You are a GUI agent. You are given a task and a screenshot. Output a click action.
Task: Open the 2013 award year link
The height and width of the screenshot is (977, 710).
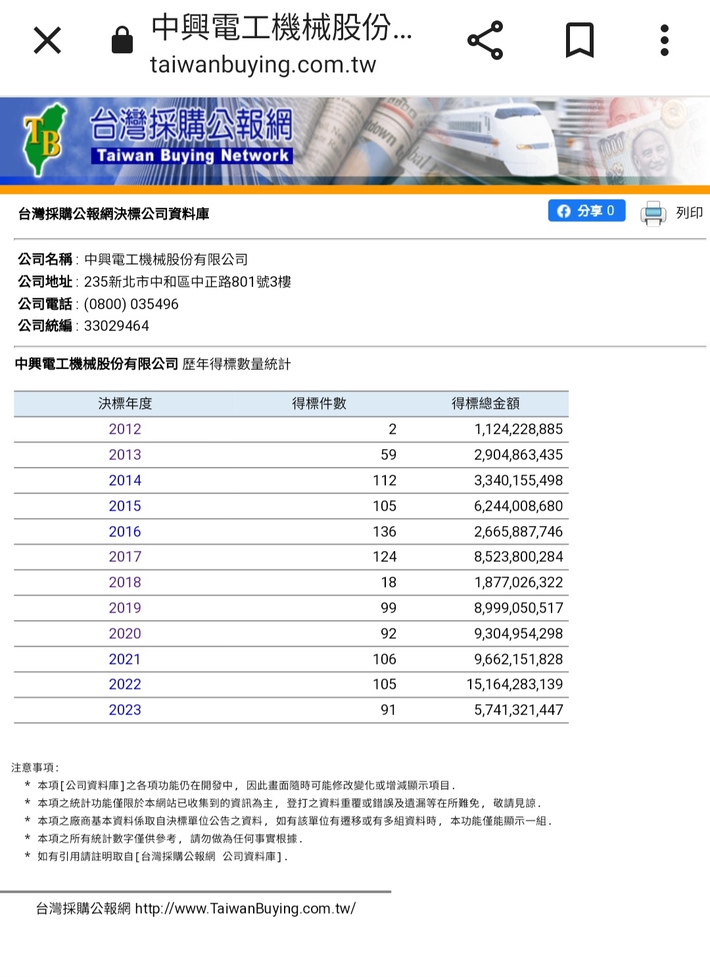pyautogui.click(x=125, y=455)
